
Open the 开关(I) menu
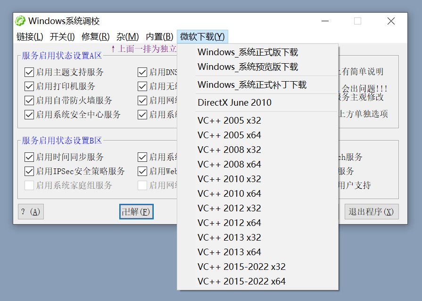tap(62, 37)
